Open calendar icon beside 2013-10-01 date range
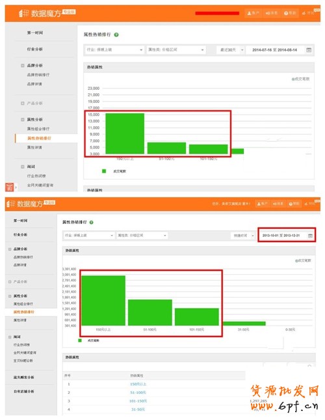The image size is (325, 420). coord(310,236)
